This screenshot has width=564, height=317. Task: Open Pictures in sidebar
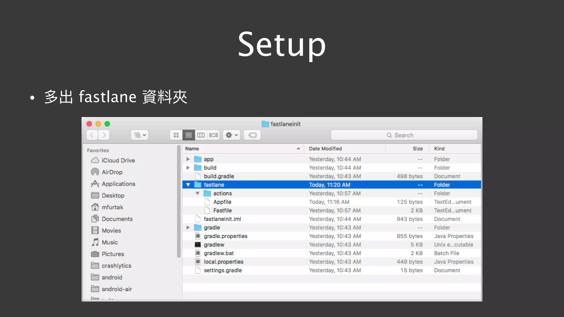(107, 254)
